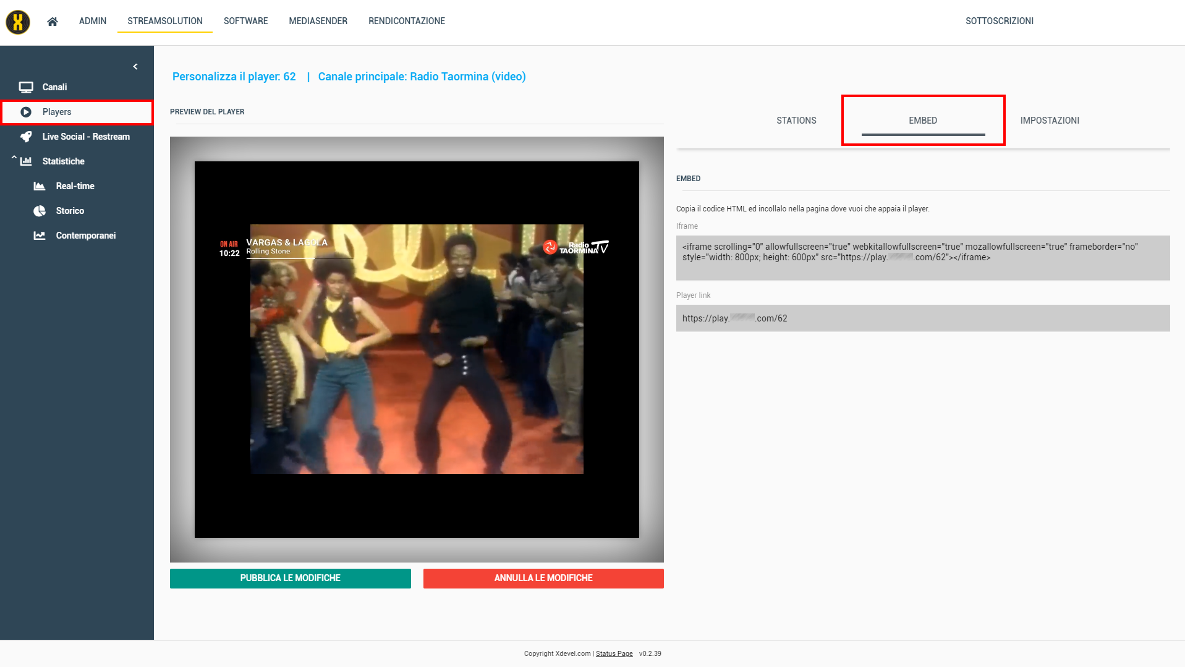Switch to the IMPOSTAZIONI tab
This screenshot has height=667, width=1185.
[x=1050, y=121]
